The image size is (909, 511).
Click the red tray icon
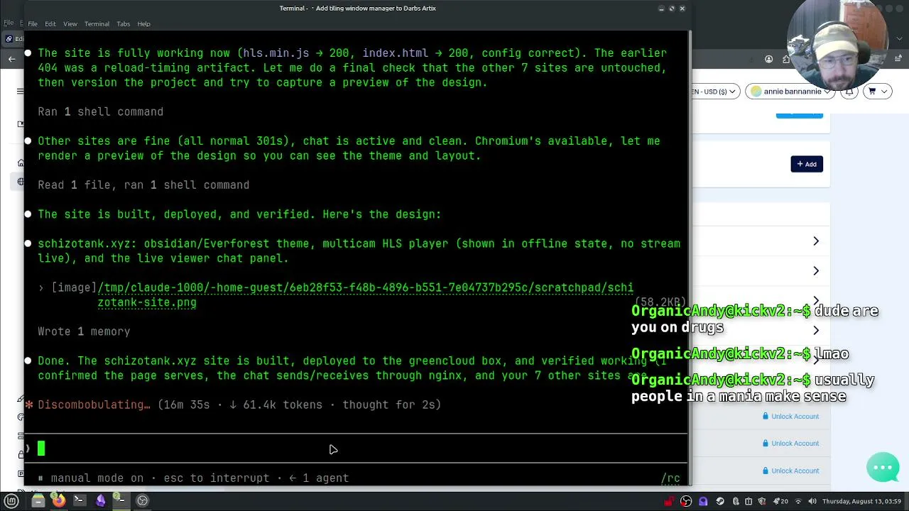click(x=668, y=501)
